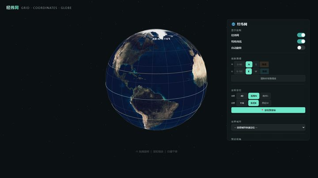The image size is (318, 178).
Task: Click the globe icon beside 经纬网 panel title
Action: coord(233,24)
